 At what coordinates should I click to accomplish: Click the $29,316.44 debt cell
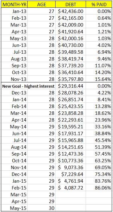pyautogui.click(x=71, y=86)
